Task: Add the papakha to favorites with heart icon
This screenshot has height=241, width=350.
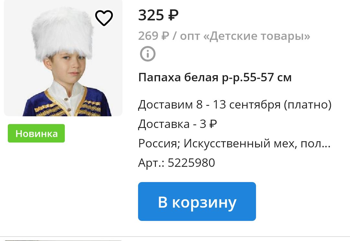Action: [104, 18]
